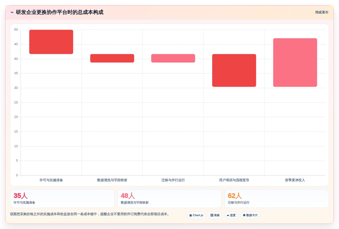The height and width of the screenshot is (229, 339).
Task: Select the 数据清洗与字段映射 bar in chart
Action: point(112,58)
